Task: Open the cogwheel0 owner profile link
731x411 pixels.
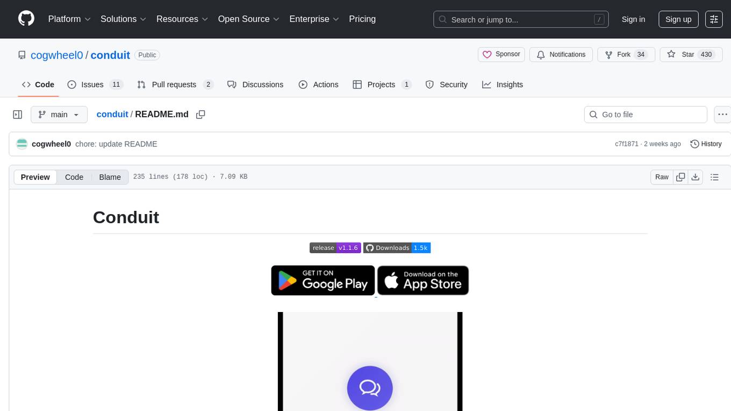Action: click(56, 55)
